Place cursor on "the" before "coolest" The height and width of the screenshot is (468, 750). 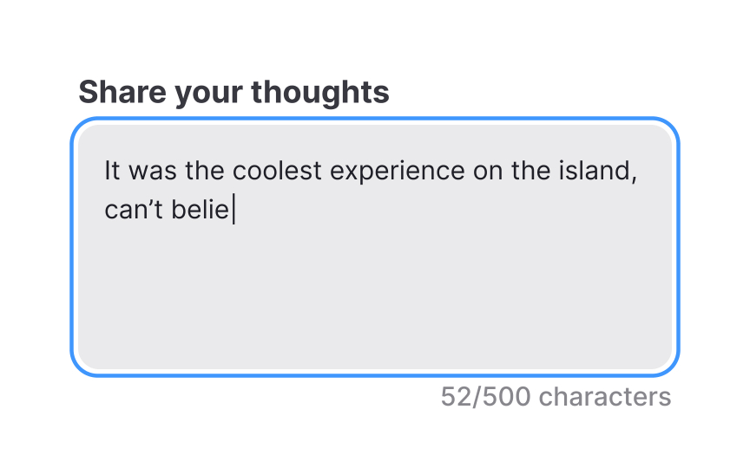[x=204, y=171]
